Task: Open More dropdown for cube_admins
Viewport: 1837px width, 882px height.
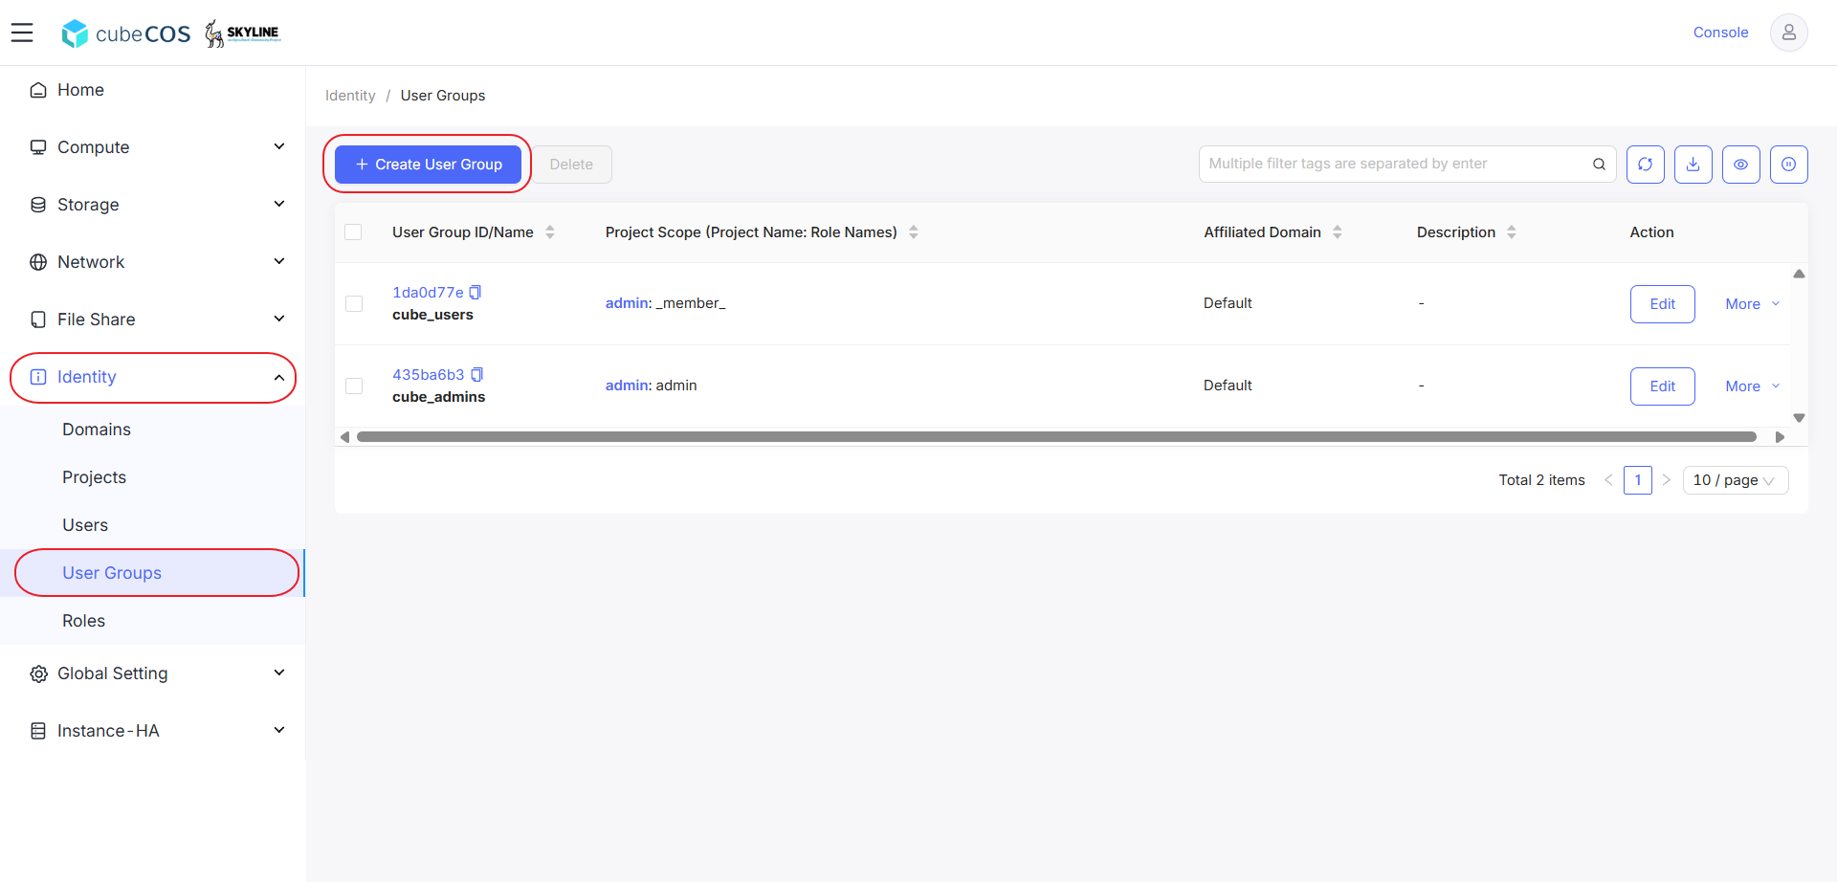Action: click(x=1753, y=386)
